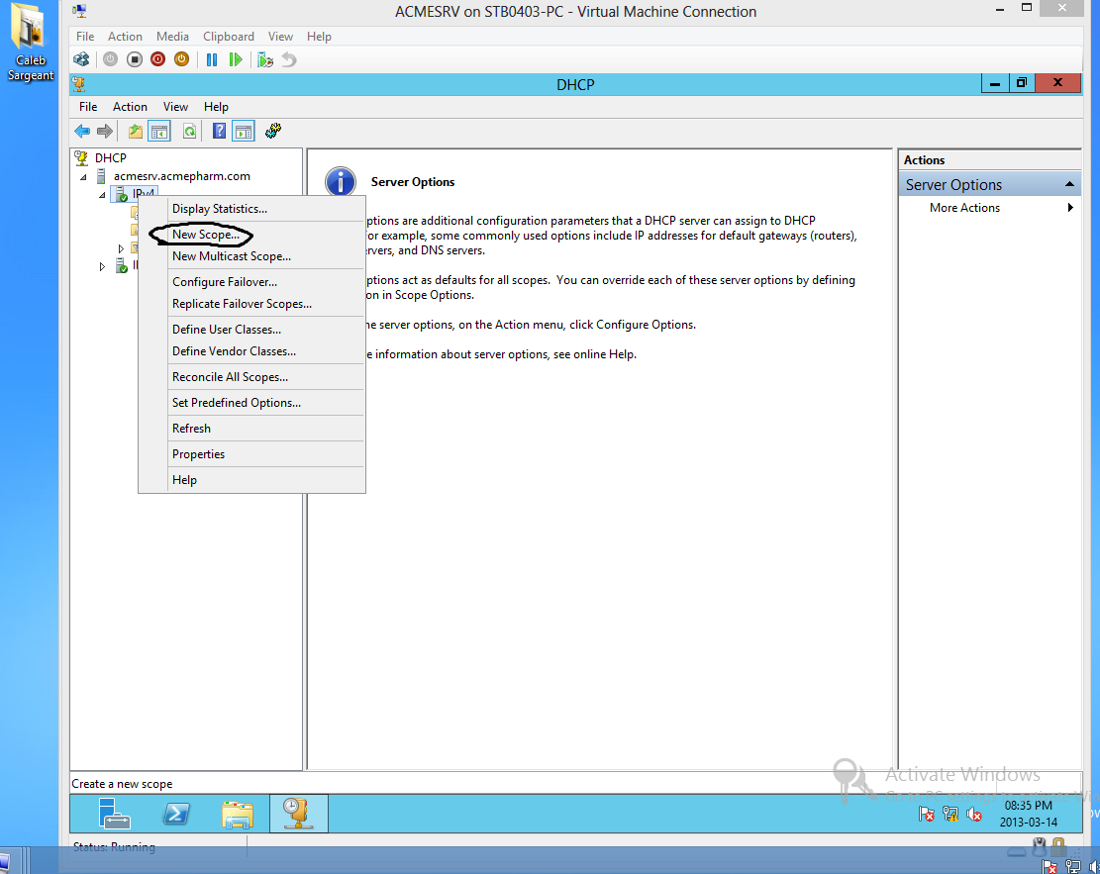
Task: Save VM state with the orange power icon
Action: (182, 59)
